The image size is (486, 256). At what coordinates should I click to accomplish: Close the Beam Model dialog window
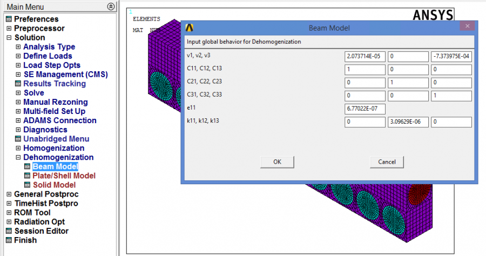tap(468, 26)
